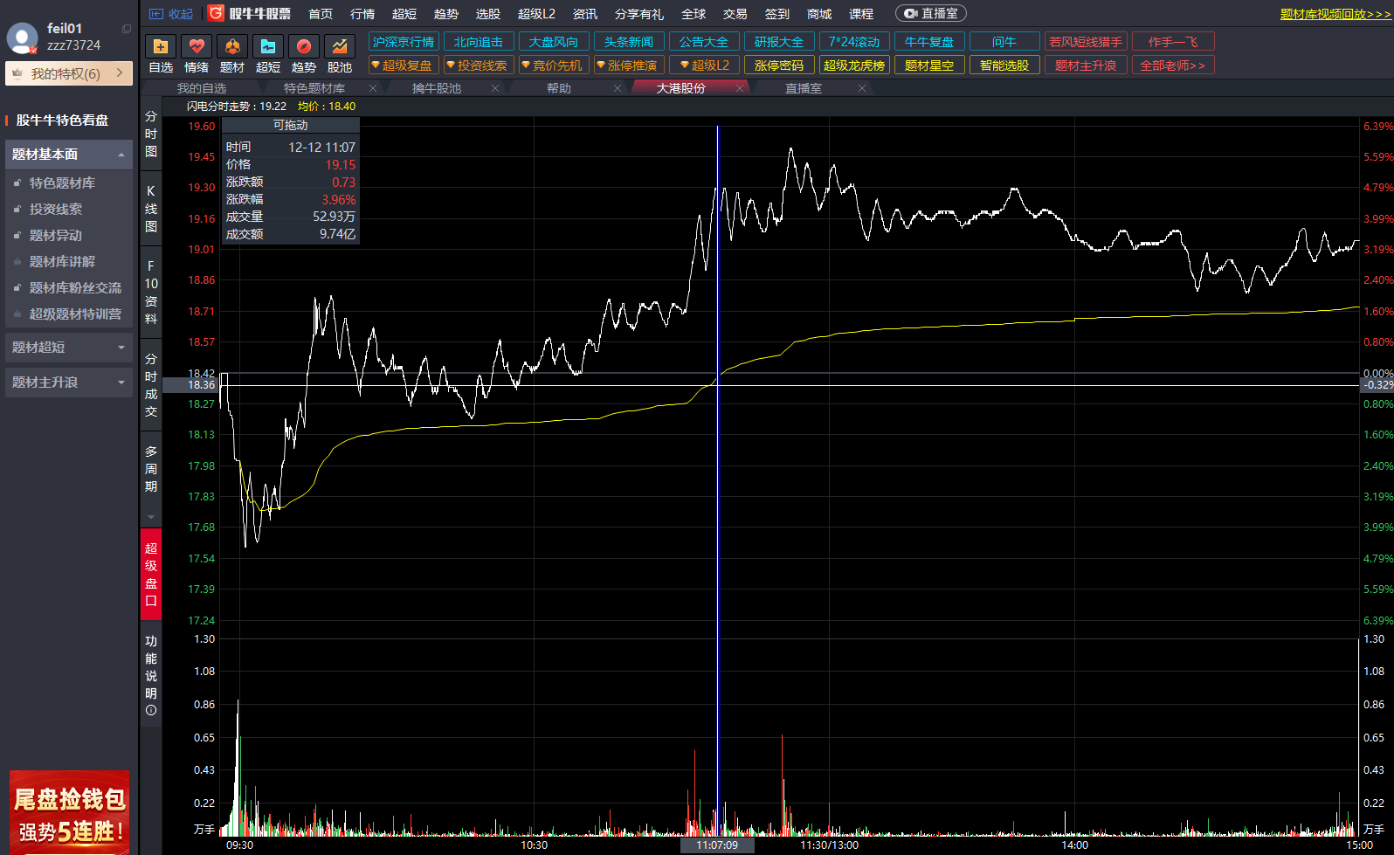This screenshot has width=1394, height=855.
Task: Close the 擒牛股池 tab
Action: [495, 88]
